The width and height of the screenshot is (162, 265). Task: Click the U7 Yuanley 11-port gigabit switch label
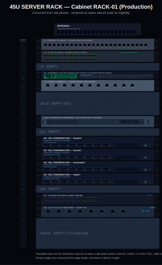(69, 82)
